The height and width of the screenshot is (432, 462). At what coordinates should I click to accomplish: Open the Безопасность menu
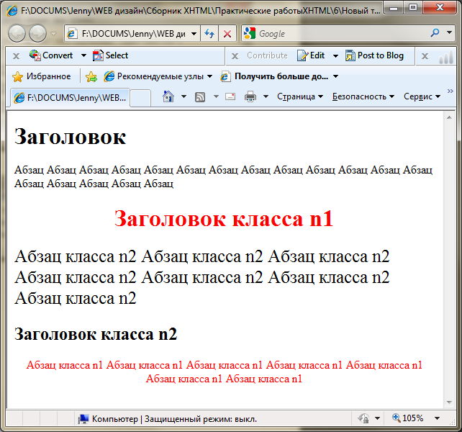point(363,96)
